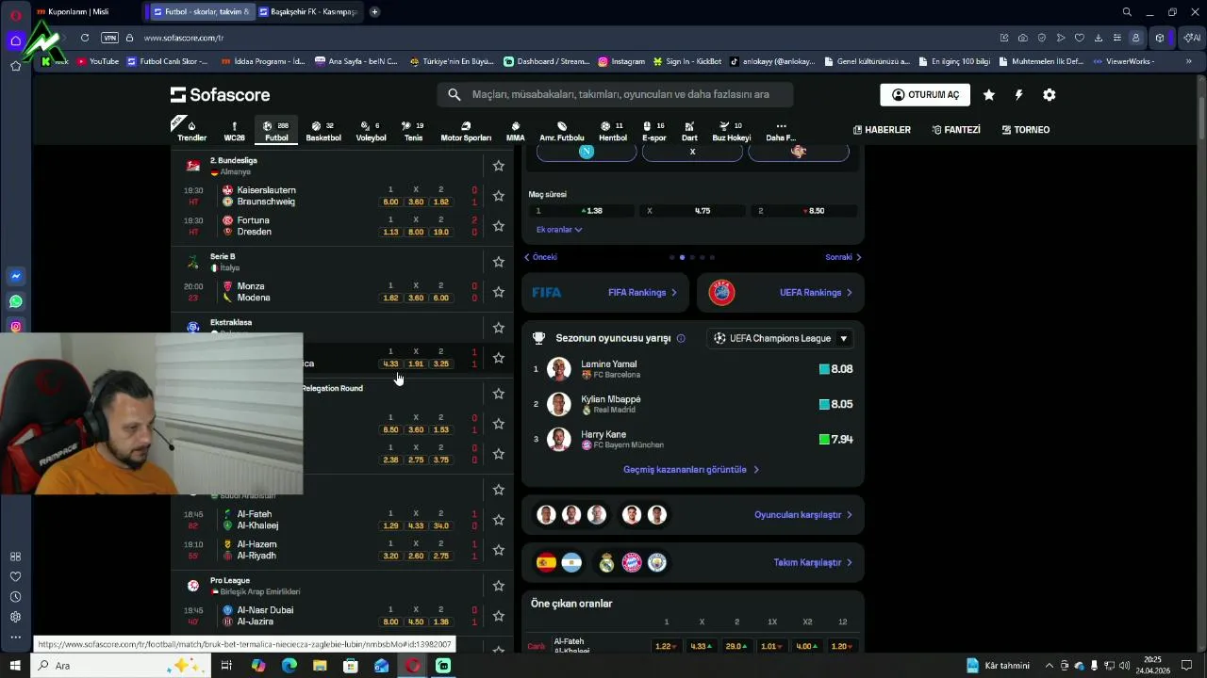Favorite the Al-Hazem vs Al-Riyadh match
The height and width of the screenshot is (678, 1207).
499,550
